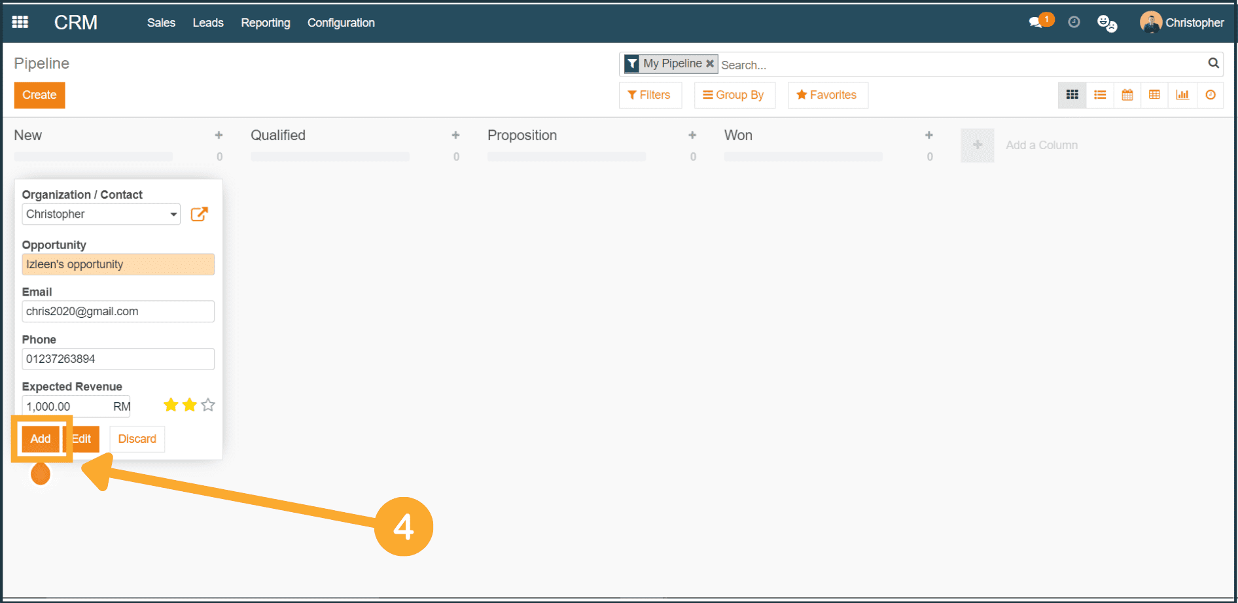The width and height of the screenshot is (1238, 603).
Task: Open the conversations message icon
Action: [1036, 22]
